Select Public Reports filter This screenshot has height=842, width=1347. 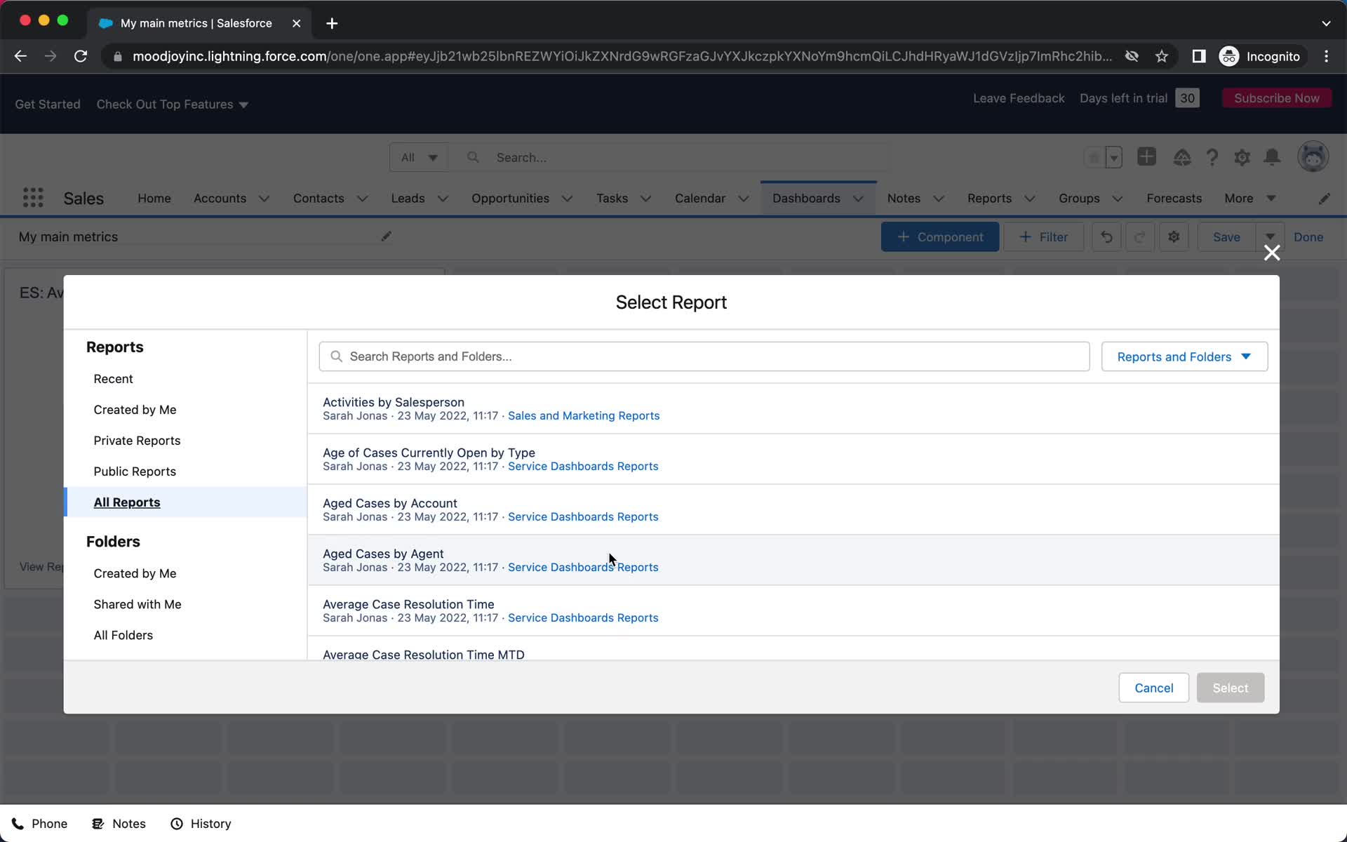(x=135, y=472)
